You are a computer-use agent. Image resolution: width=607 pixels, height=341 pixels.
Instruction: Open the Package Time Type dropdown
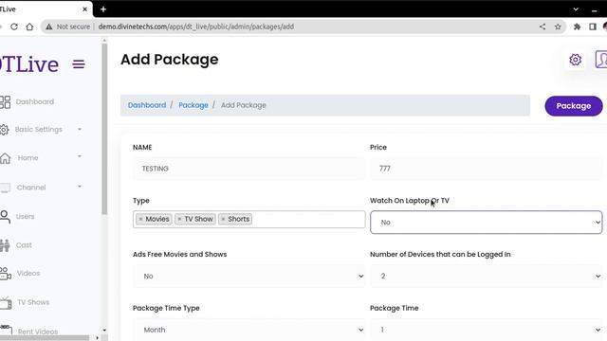[248, 330]
